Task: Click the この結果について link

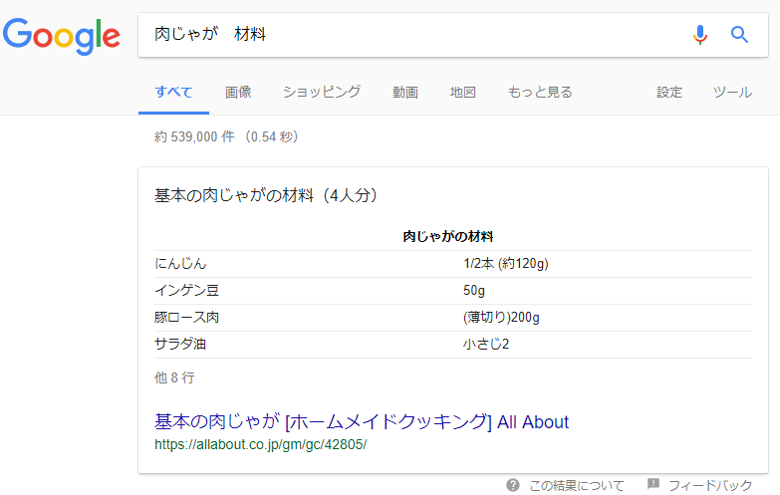Action: pyautogui.click(x=577, y=485)
